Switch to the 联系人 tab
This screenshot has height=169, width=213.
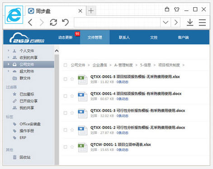tap(124, 37)
